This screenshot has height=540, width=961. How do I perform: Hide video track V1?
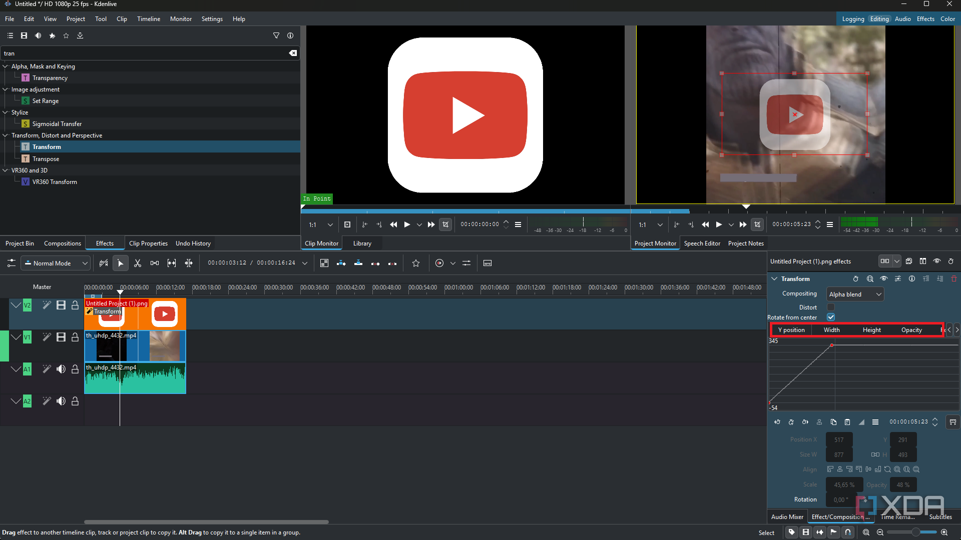click(61, 337)
